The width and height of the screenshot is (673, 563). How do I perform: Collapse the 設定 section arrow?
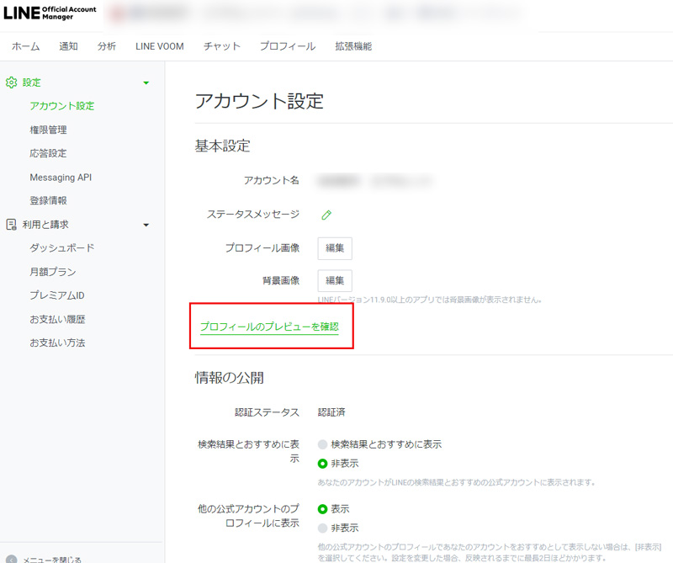[146, 82]
